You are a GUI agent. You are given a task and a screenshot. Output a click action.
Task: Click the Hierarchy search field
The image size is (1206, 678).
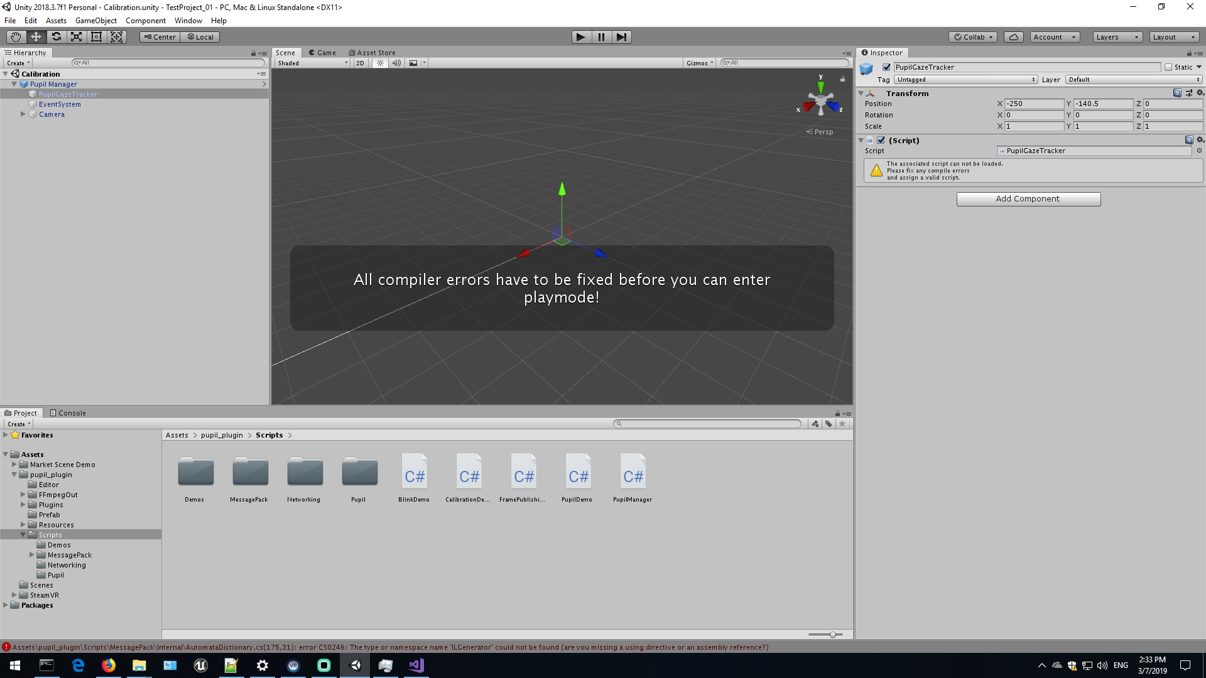[x=168, y=63]
